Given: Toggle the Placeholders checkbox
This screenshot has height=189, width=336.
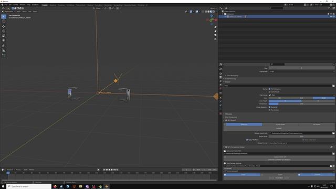Looking at the screenshot, I should (x=269, y=110).
